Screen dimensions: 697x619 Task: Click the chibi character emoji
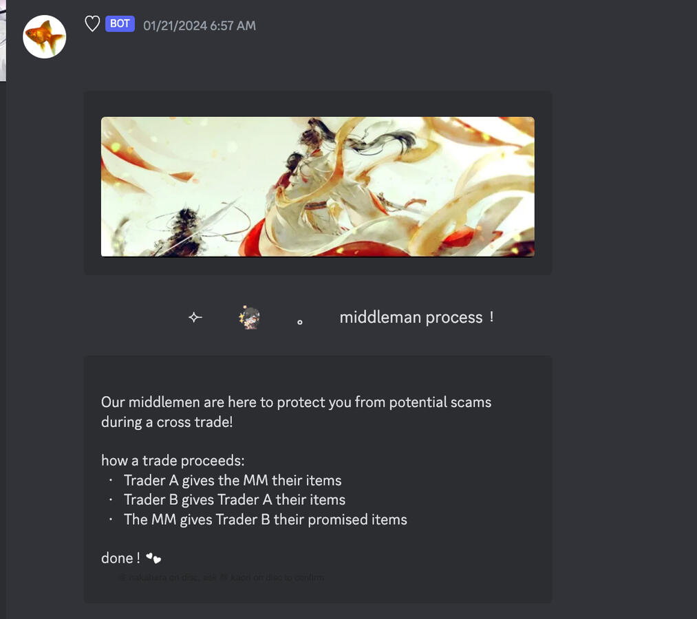(x=250, y=317)
